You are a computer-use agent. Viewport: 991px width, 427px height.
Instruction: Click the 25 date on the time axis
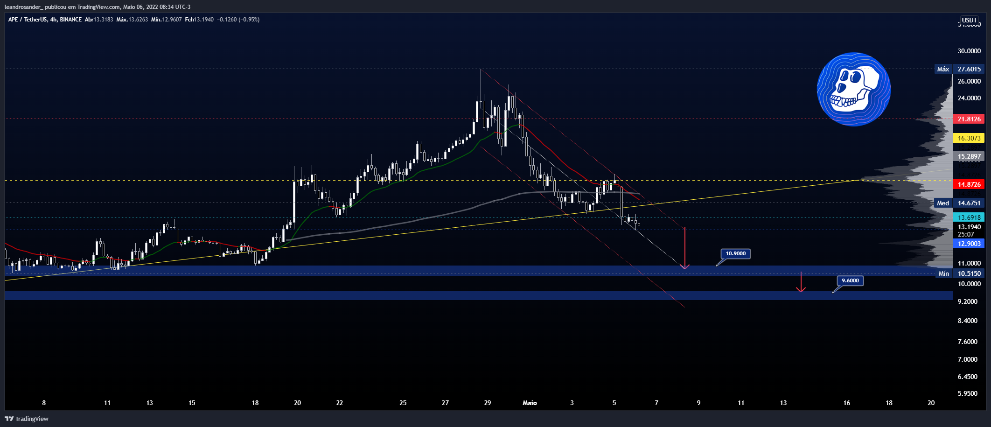click(x=403, y=403)
